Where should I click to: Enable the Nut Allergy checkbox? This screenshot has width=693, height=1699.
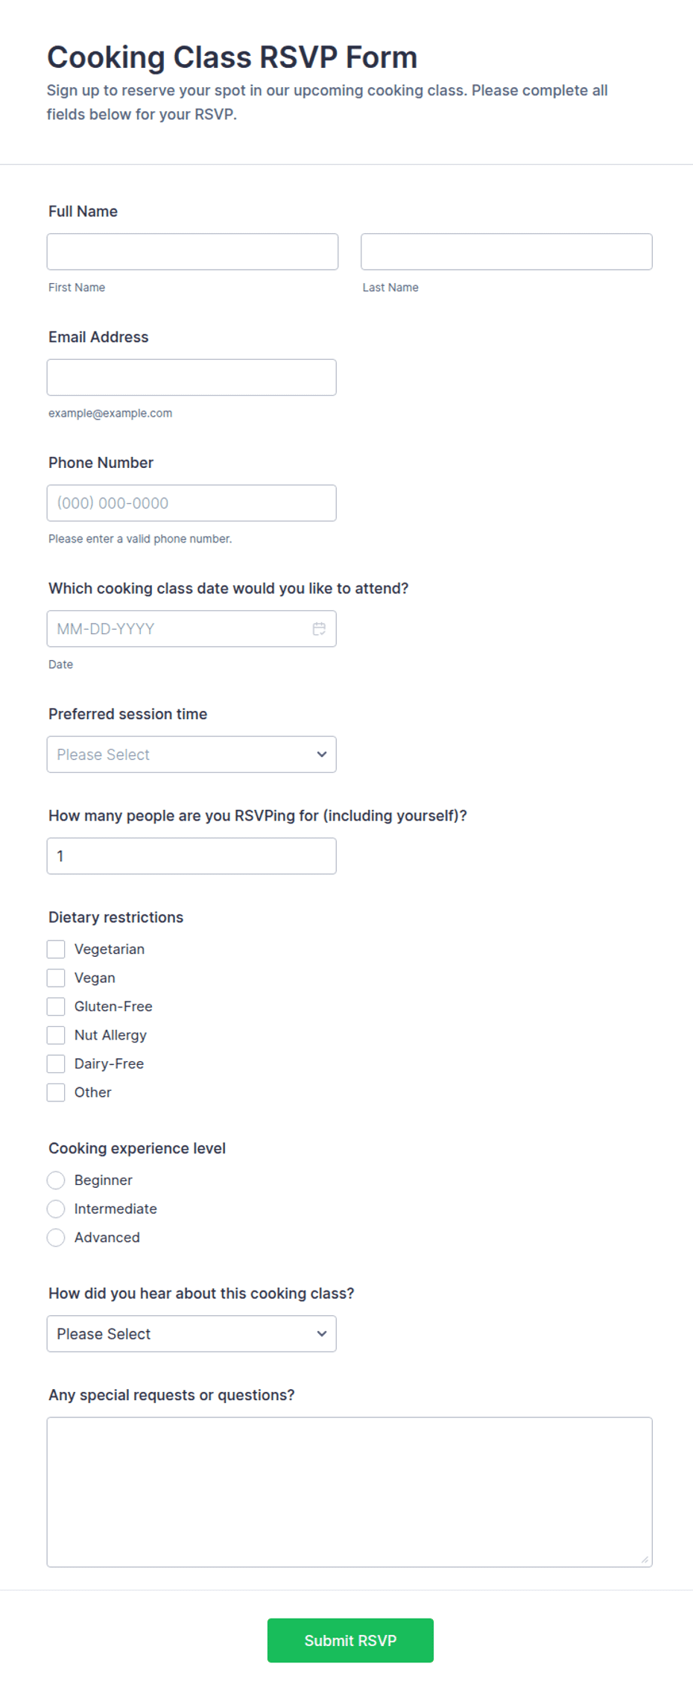(x=56, y=1035)
